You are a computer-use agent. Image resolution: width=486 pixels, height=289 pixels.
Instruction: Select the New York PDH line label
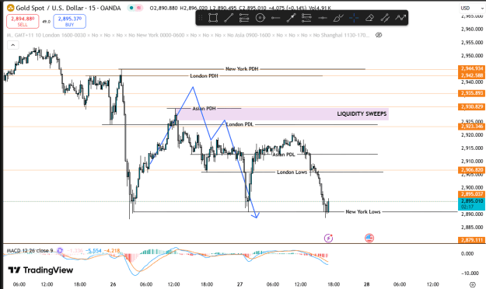(242, 69)
